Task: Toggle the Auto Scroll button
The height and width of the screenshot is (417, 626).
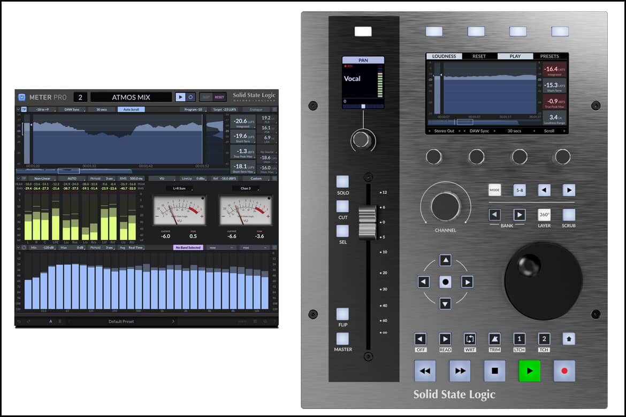Action: tap(131, 110)
